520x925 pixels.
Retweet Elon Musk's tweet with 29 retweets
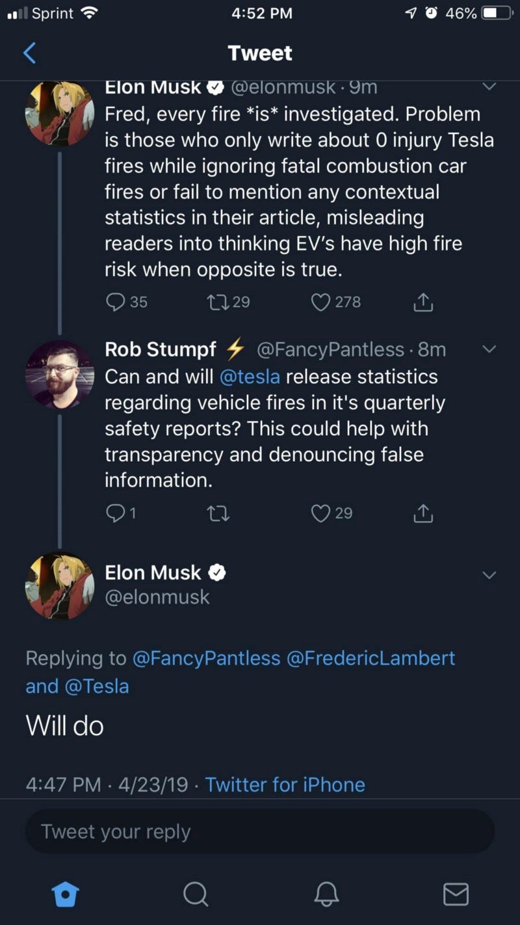[215, 302]
